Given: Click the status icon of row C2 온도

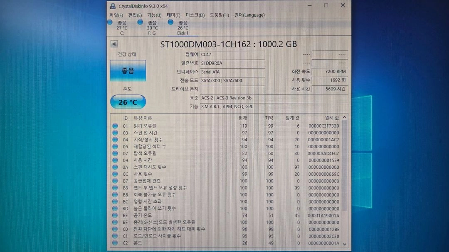Looking at the screenshot, I should click(x=115, y=243).
